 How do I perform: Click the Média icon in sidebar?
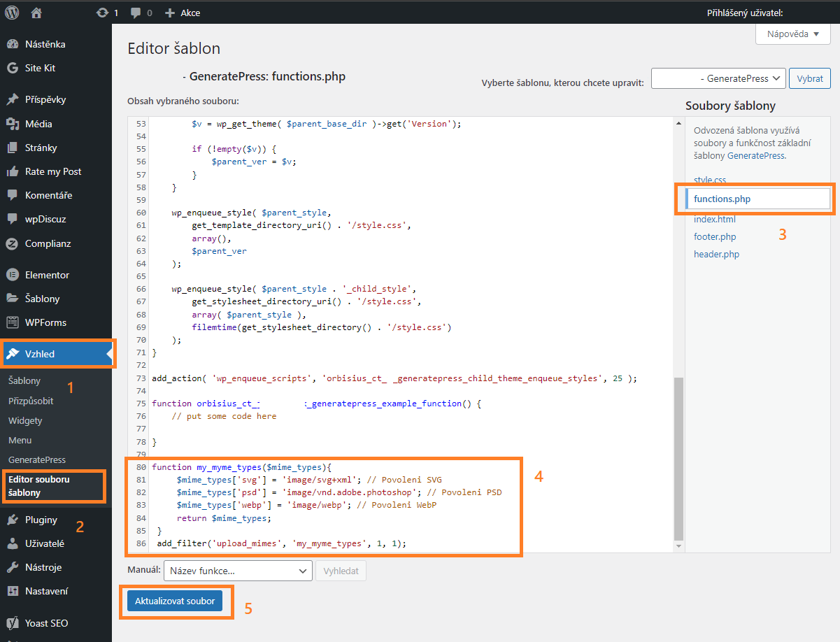pos(12,124)
